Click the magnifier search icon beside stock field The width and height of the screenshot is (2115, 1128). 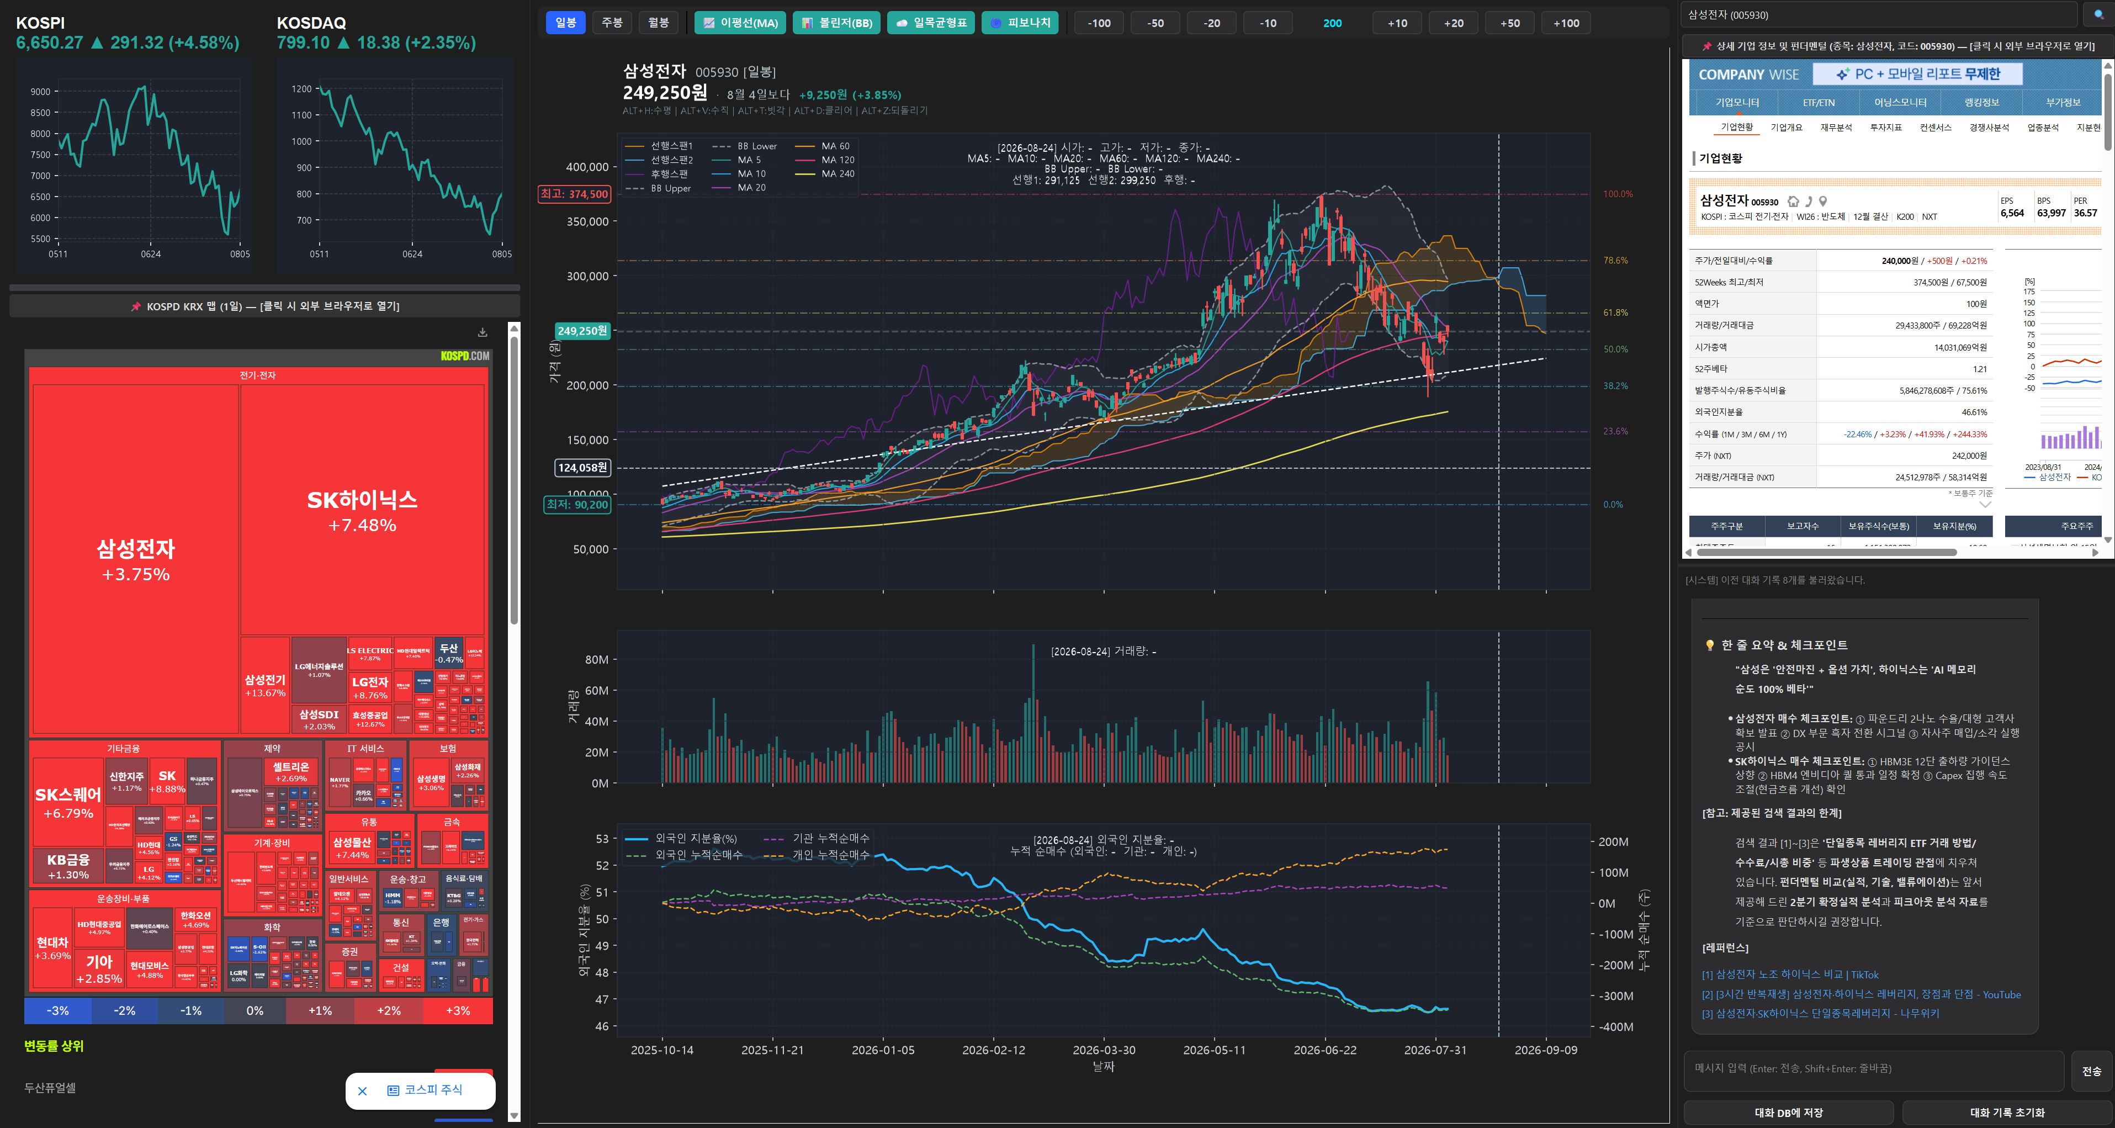click(2098, 15)
